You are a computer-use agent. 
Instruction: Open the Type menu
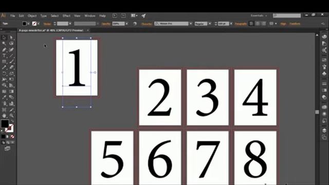pyautogui.click(x=43, y=16)
